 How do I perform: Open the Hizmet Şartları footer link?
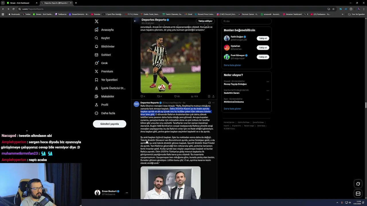(229, 122)
